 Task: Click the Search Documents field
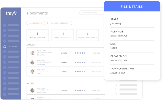click(92, 13)
